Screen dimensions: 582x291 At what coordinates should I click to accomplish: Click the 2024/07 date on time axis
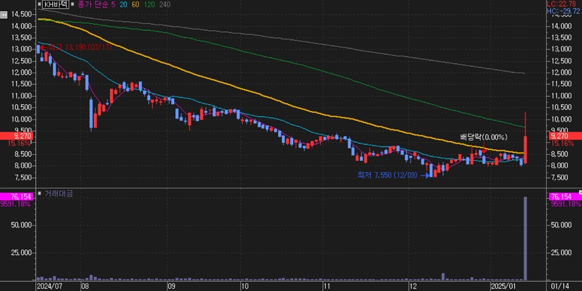[49, 285]
